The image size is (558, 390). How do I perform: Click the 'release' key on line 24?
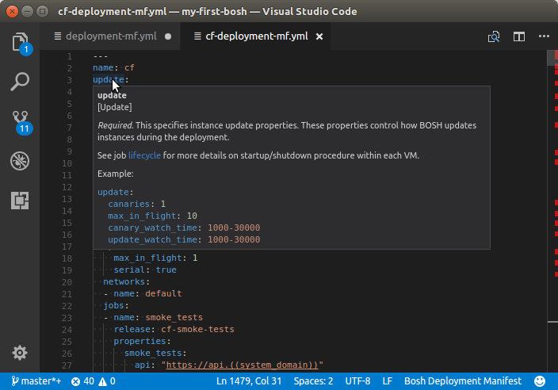click(132, 329)
